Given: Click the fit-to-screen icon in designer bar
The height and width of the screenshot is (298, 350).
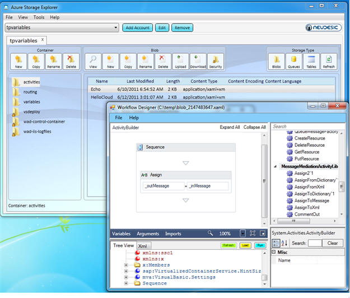Looking at the screenshot, I should tap(253, 234).
